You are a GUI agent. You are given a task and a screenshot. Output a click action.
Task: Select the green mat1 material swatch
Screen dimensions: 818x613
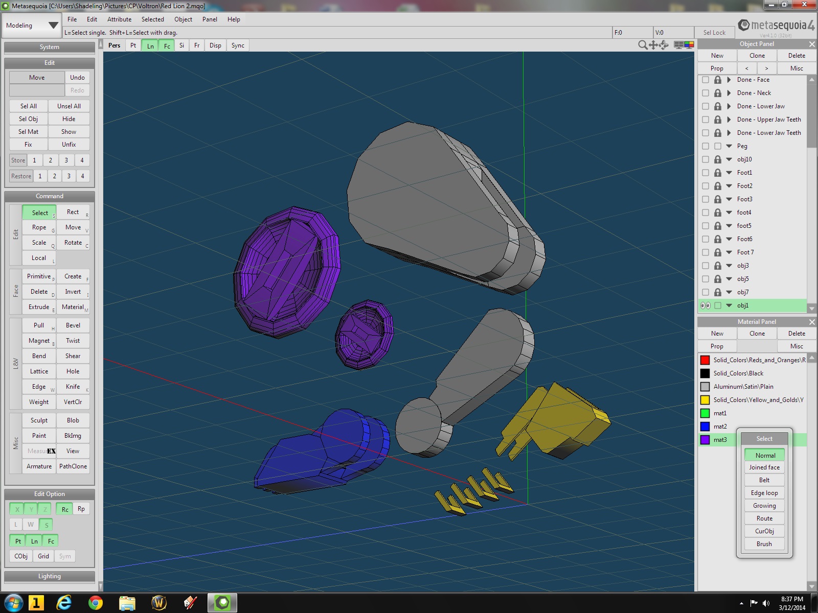(x=705, y=413)
